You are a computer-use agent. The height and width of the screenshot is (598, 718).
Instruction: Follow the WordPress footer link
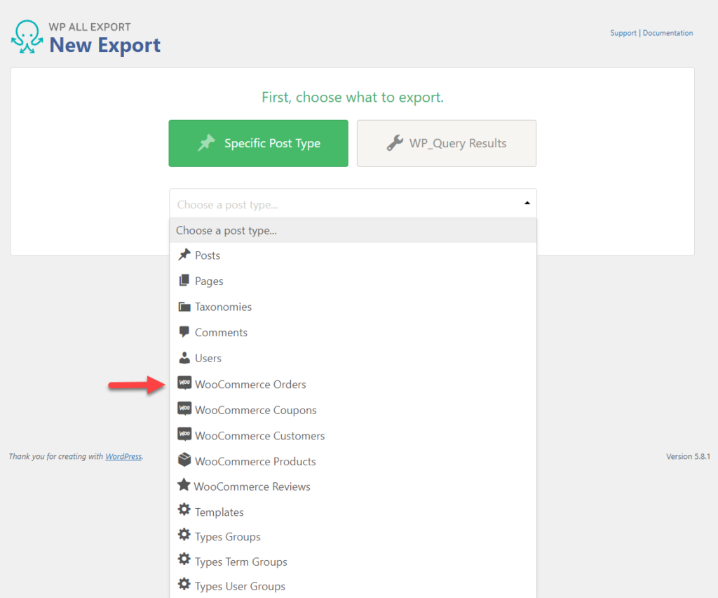(x=123, y=456)
